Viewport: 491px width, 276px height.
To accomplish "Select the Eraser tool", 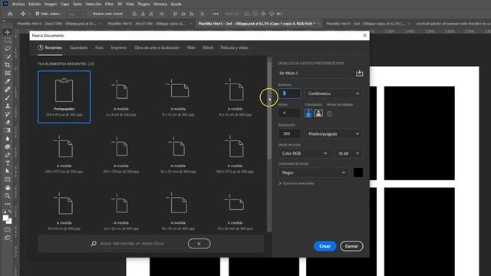I will 8,122.
